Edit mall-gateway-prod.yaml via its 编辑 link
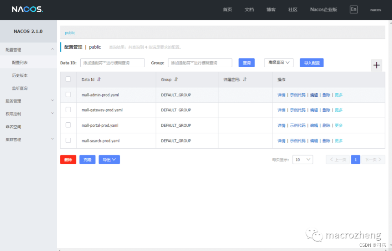Image resolution: width=392 pixels, height=251 pixels. click(x=315, y=110)
